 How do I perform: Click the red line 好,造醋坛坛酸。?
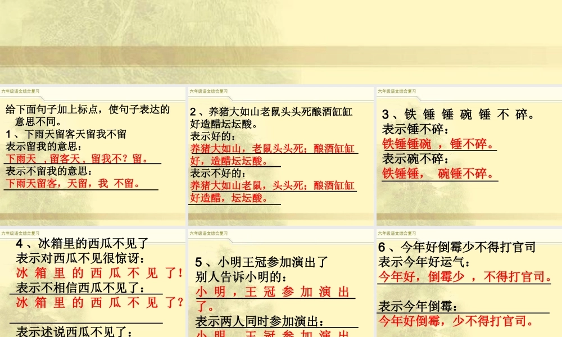coord(229,161)
